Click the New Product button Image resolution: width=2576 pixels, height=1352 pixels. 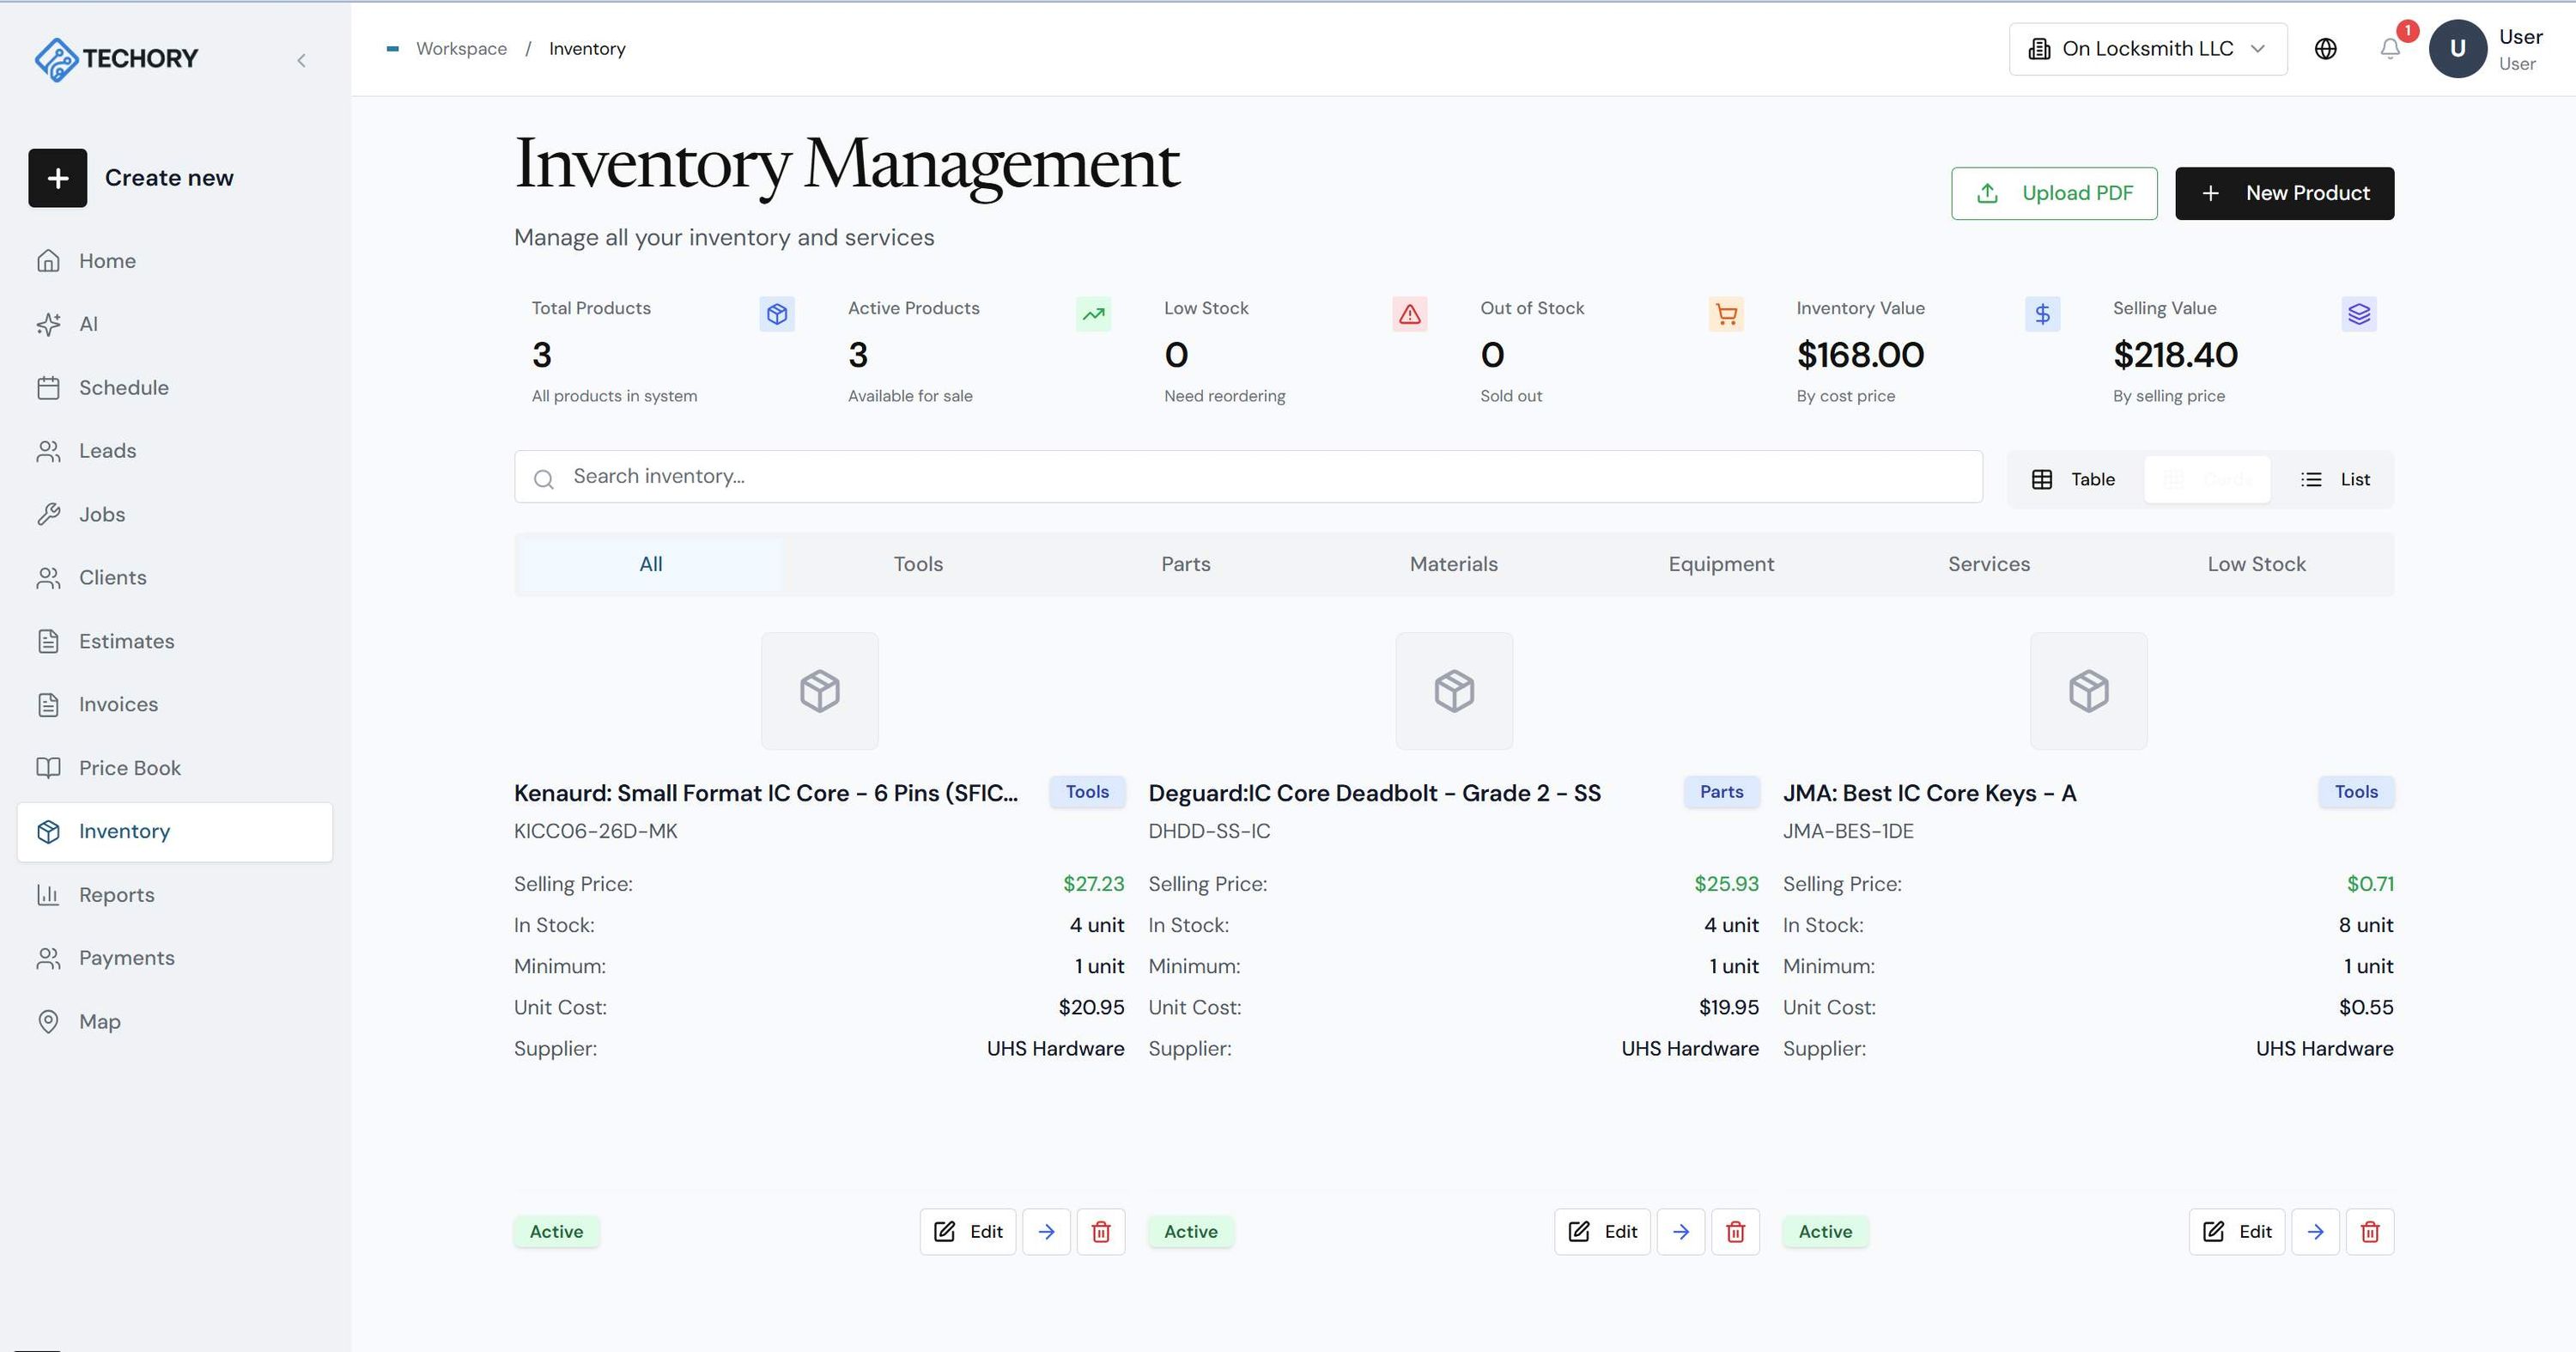[2284, 193]
